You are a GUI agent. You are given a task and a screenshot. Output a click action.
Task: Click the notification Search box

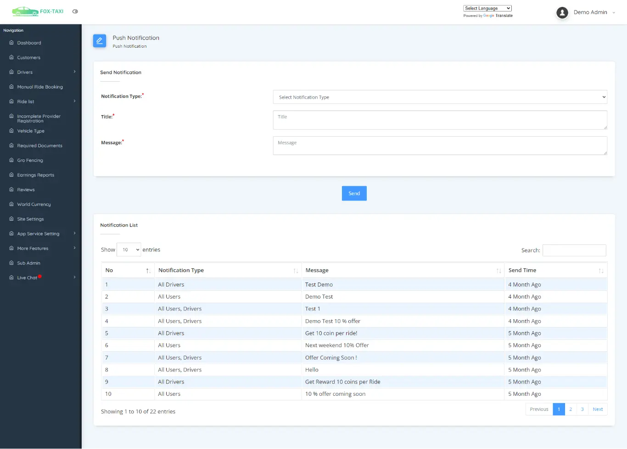[x=574, y=250]
